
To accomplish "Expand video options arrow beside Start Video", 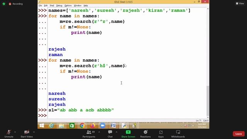I will [34, 132].
